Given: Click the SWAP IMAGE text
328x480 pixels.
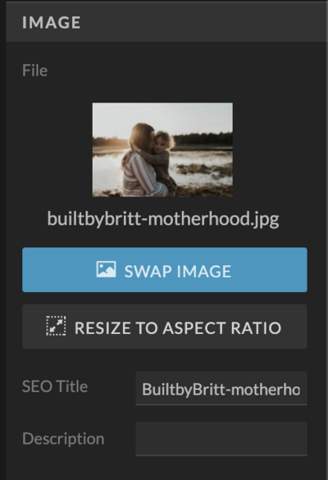Looking at the screenshot, I should (x=178, y=272).
